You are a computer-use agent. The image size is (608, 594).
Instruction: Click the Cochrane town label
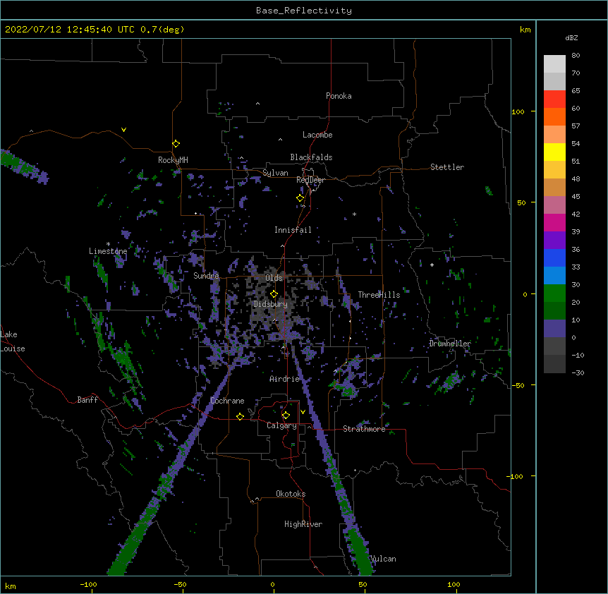[227, 401]
